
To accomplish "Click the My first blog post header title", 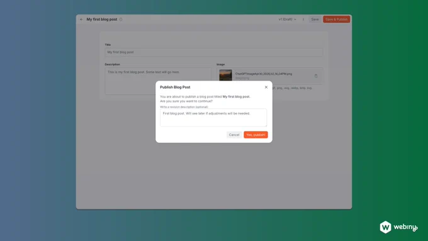I will 102,20.
